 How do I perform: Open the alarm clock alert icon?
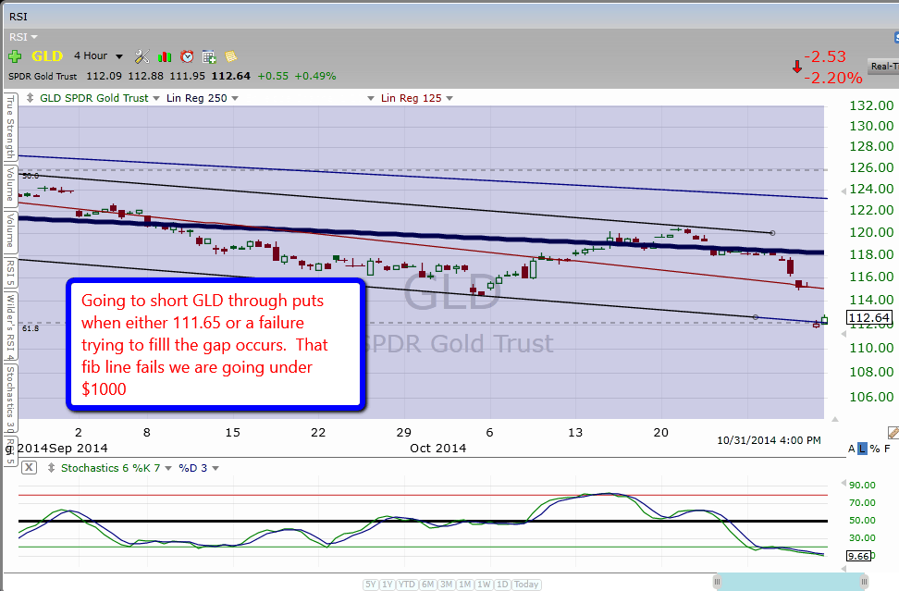187,56
